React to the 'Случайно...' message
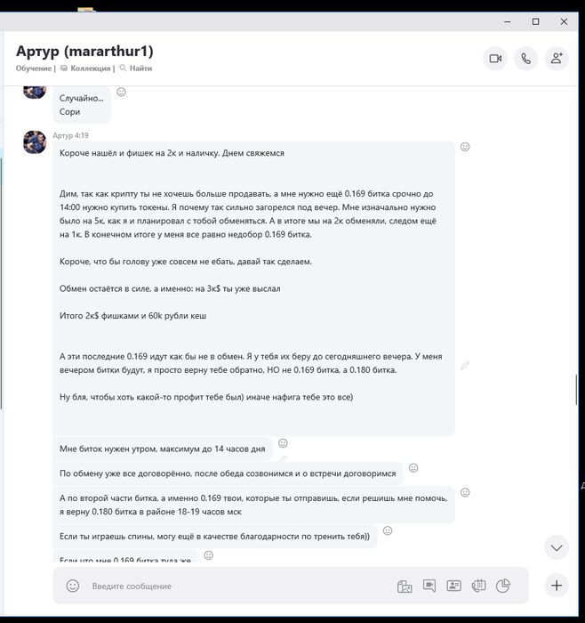Image resolution: width=585 pixels, height=623 pixels. 122,92
